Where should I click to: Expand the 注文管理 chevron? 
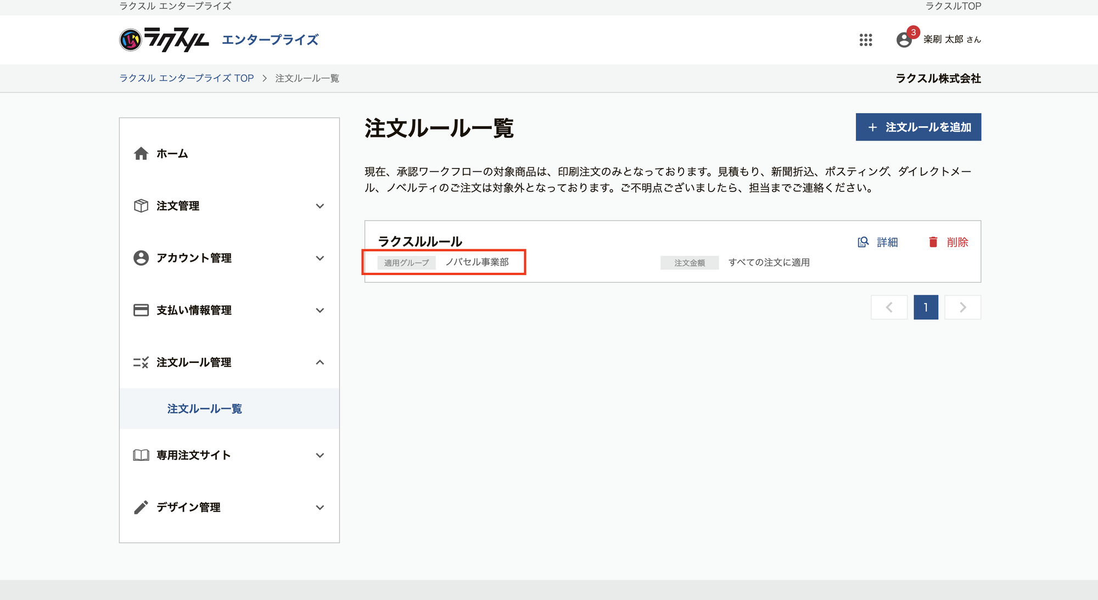tap(320, 206)
